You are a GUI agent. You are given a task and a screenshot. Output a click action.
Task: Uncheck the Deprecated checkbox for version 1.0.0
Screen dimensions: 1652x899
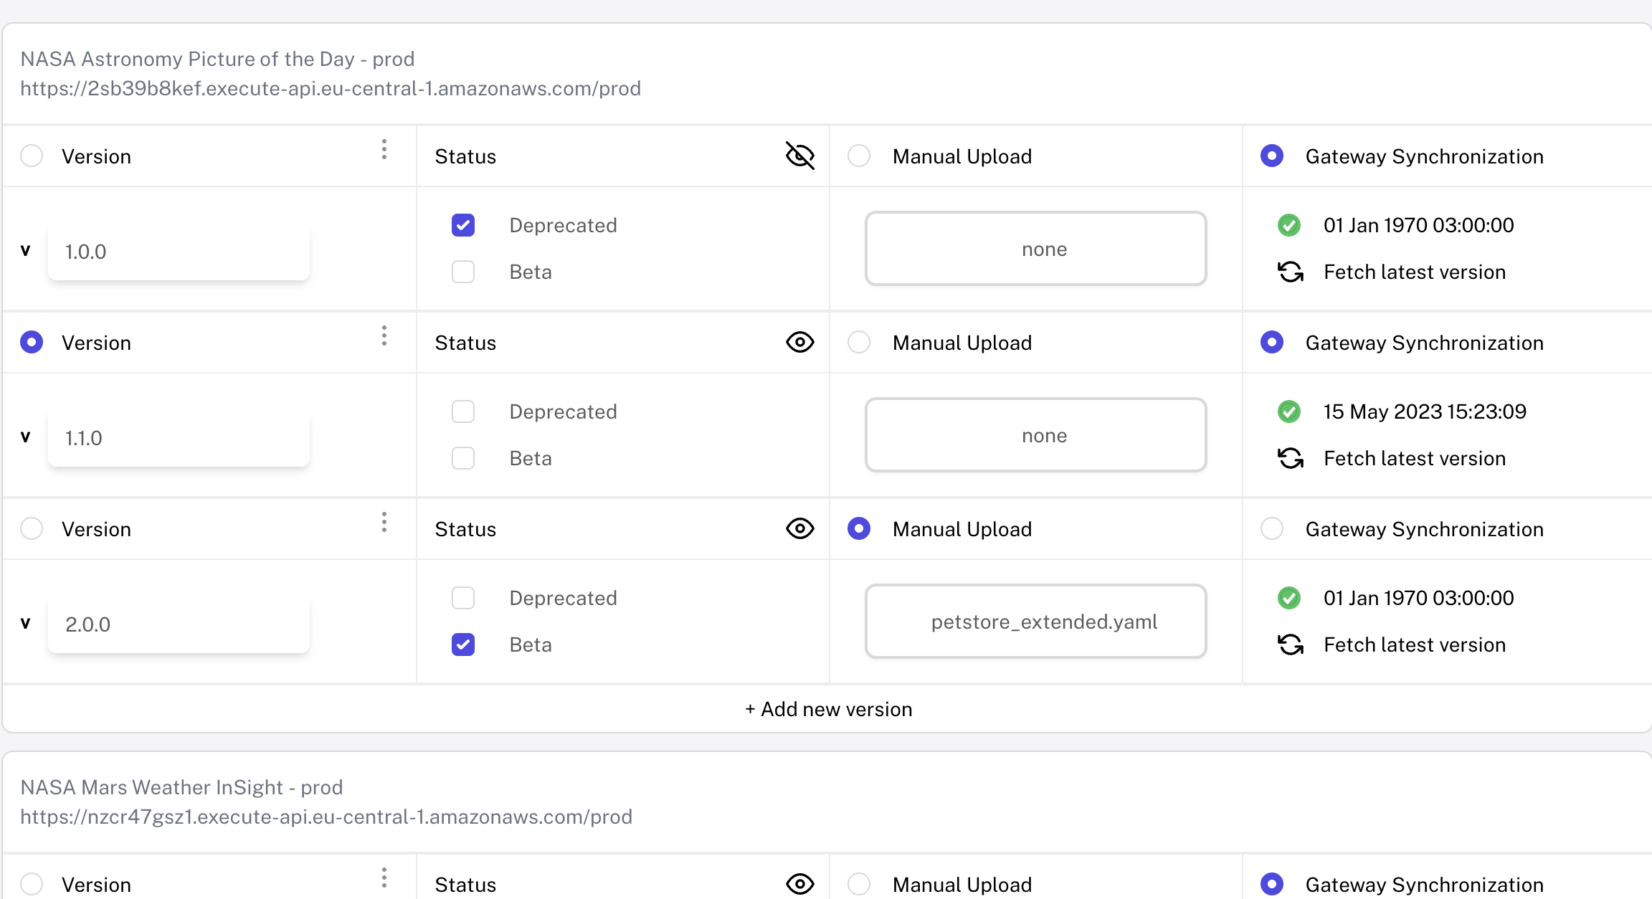(x=463, y=224)
